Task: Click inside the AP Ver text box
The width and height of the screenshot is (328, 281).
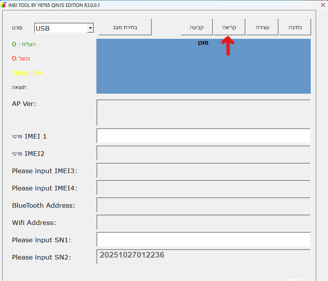Action: click(203, 112)
